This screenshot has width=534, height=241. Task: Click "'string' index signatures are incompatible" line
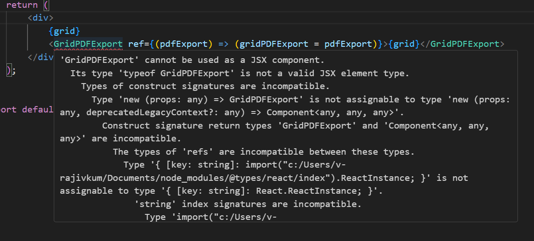point(248,204)
